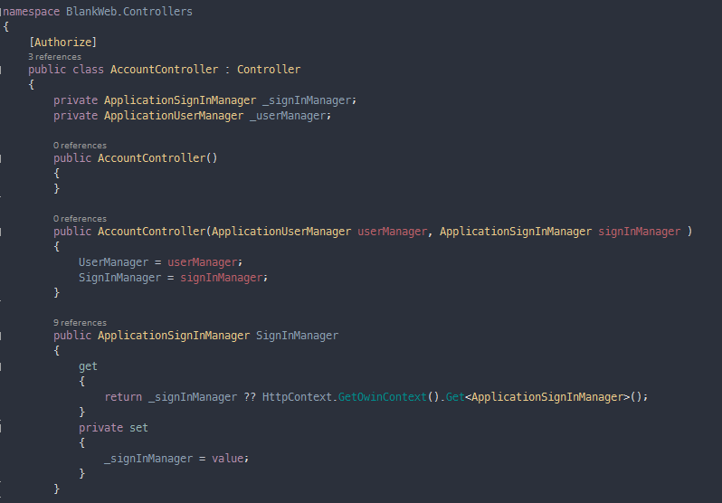Click "BlankWeb.Controllers" namespace name

129,12
